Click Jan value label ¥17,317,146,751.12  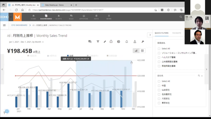(16, 95)
